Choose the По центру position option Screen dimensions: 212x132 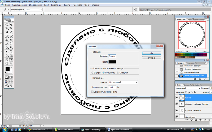(109, 73)
